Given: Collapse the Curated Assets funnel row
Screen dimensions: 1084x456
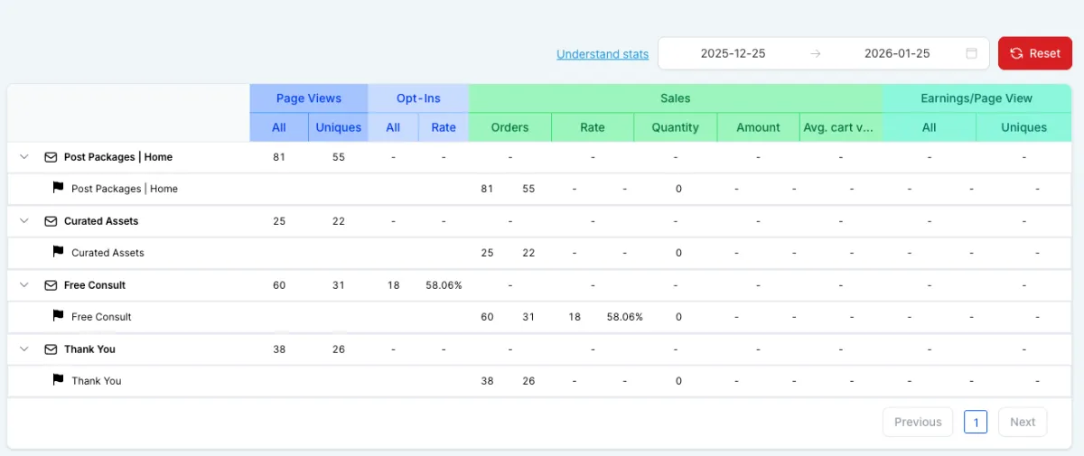Looking at the screenshot, I should point(24,221).
